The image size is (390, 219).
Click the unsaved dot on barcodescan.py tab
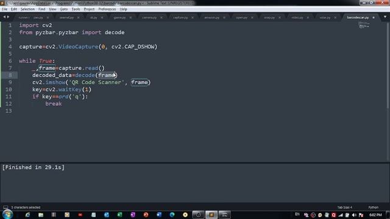[x=374, y=18]
